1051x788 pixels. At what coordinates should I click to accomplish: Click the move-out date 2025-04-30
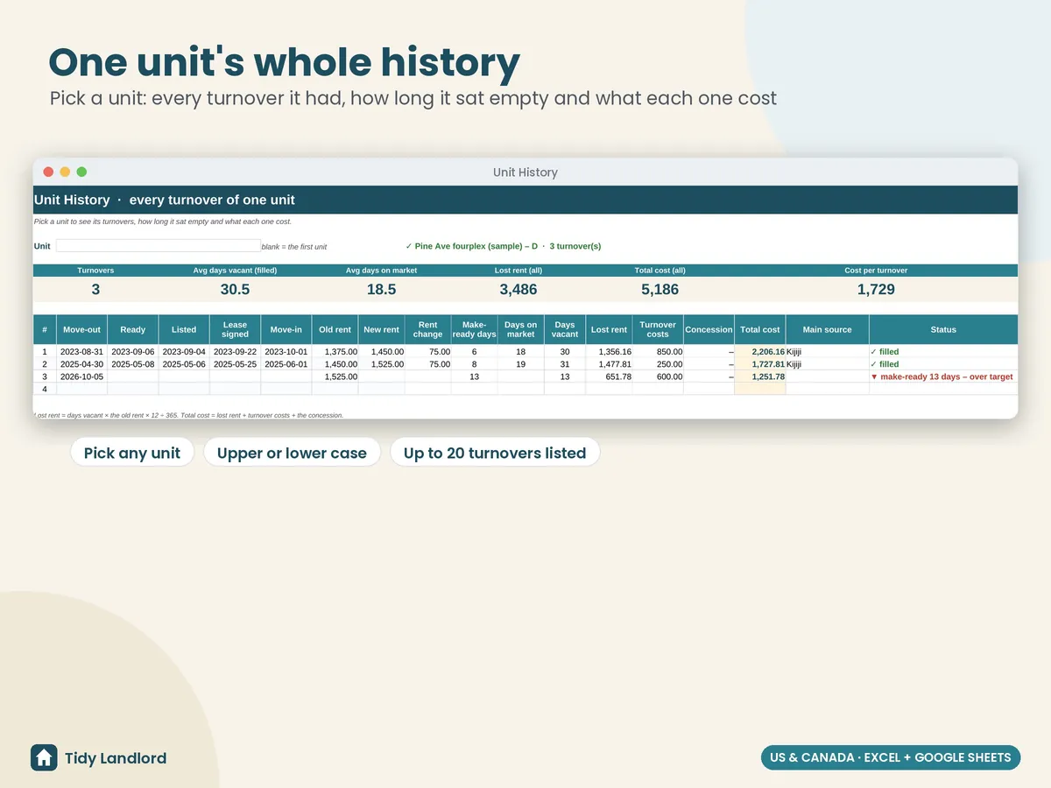pyautogui.click(x=82, y=364)
